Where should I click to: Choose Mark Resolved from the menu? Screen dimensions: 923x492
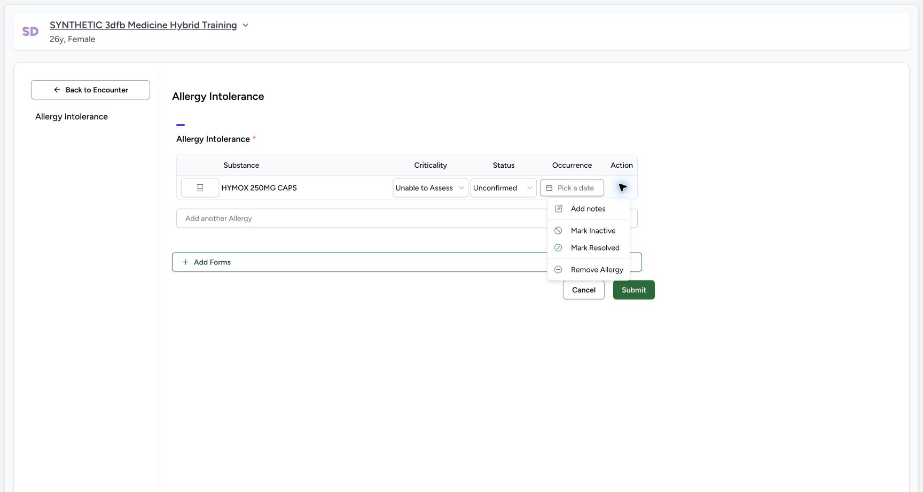589,248
